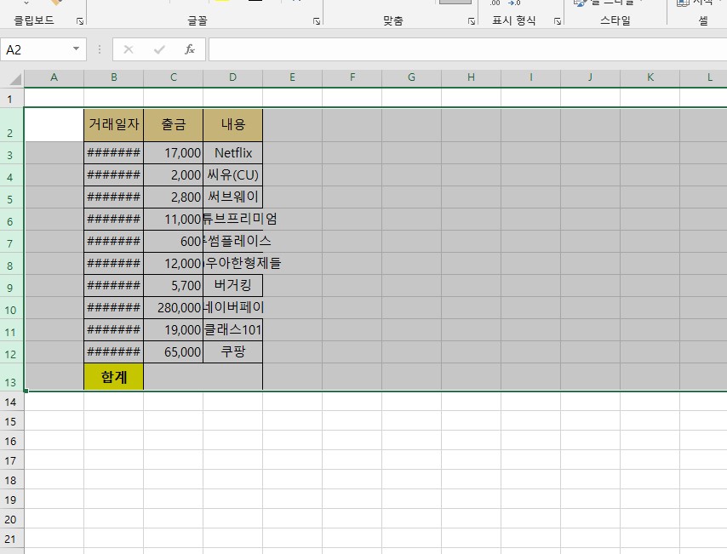Select column E header
Image resolution: width=727 pixels, height=554 pixels.
pyautogui.click(x=293, y=78)
